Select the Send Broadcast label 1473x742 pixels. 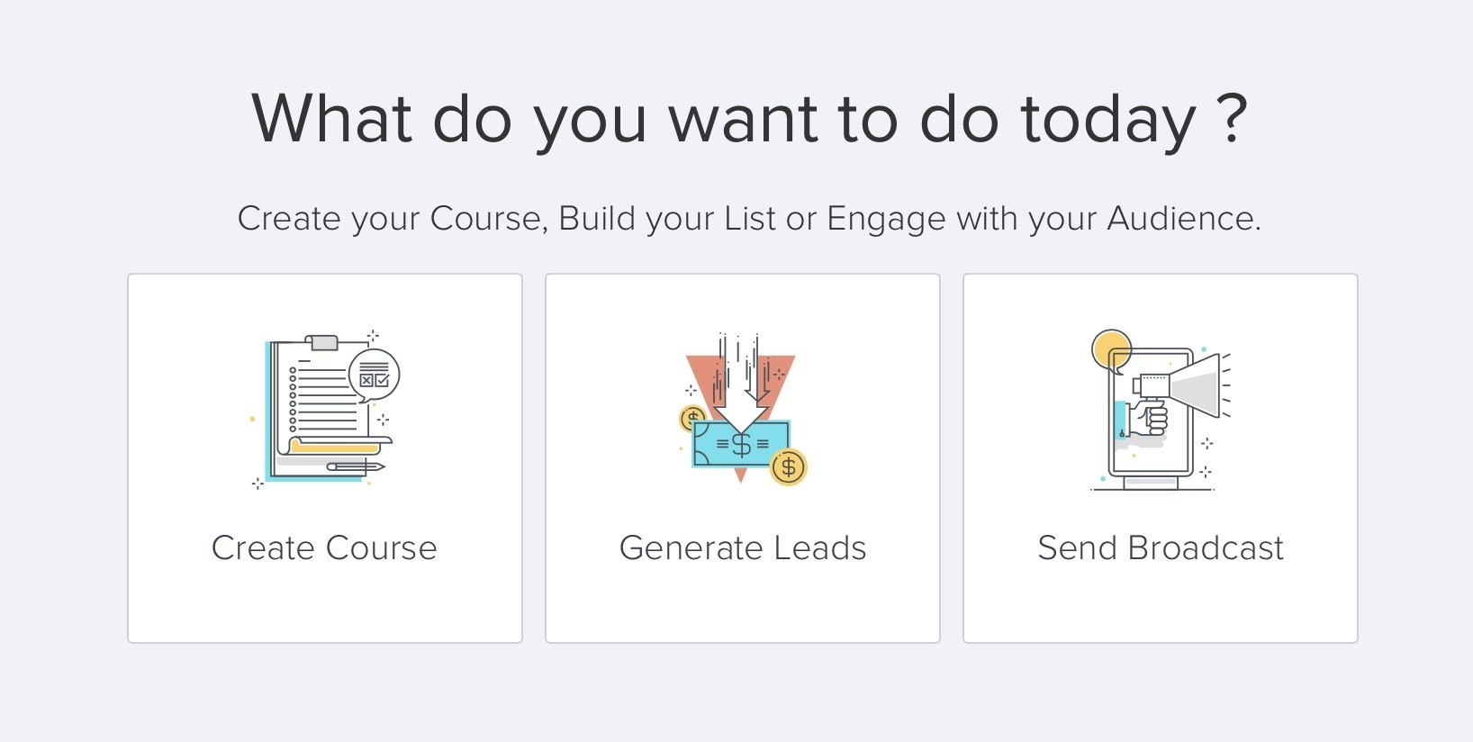point(1161,547)
